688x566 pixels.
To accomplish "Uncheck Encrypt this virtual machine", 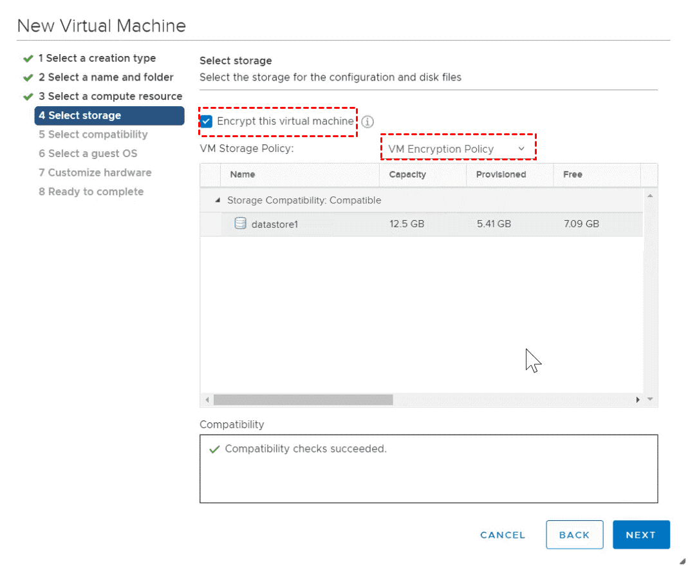I will tap(207, 122).
